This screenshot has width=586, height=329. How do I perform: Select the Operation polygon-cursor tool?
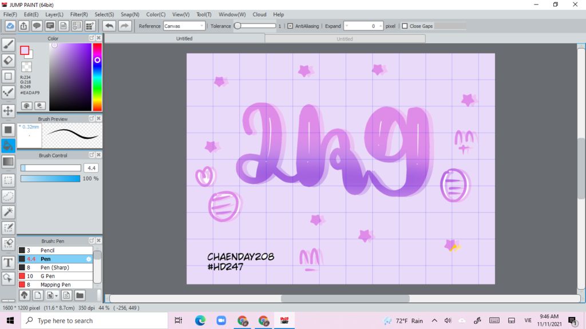coord(8,278)
